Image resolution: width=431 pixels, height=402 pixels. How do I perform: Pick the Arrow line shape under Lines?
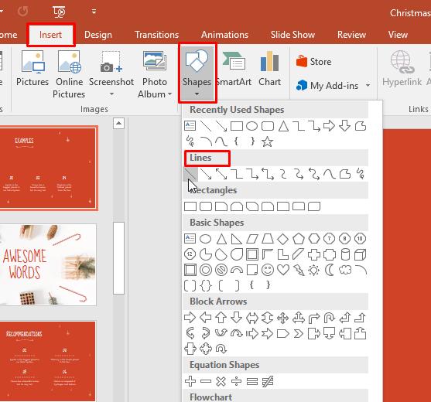(206, 174)
